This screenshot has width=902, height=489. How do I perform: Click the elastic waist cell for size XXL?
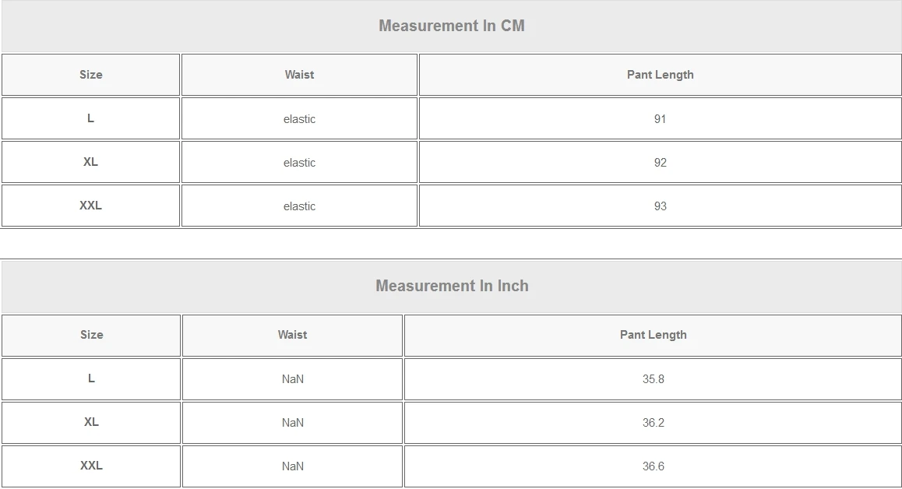299,206
